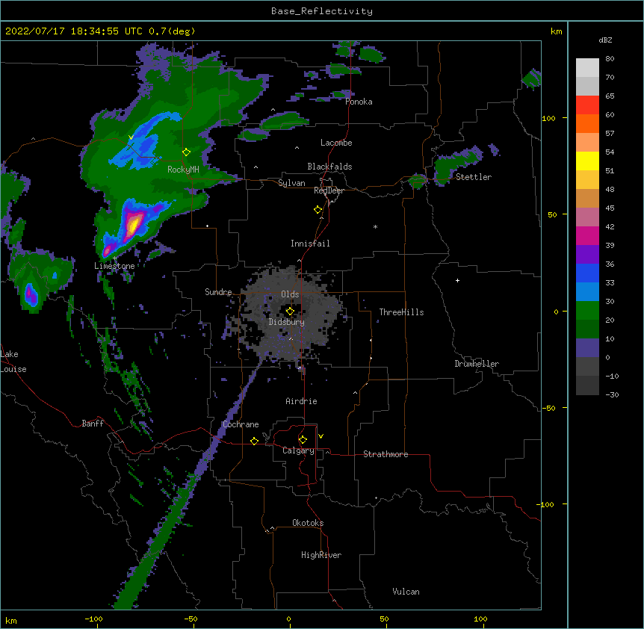Click the Limestone label
This screenshot has height=629, width=644.
(x=114, y=266)
